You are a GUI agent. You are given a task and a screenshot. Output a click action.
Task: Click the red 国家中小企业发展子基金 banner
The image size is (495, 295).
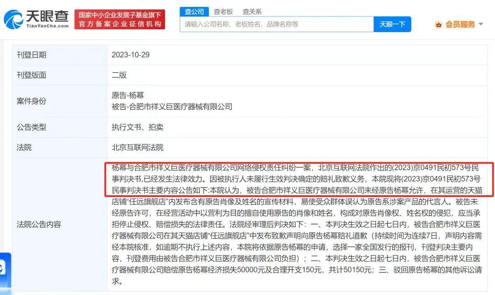click(x=120, y=19)
